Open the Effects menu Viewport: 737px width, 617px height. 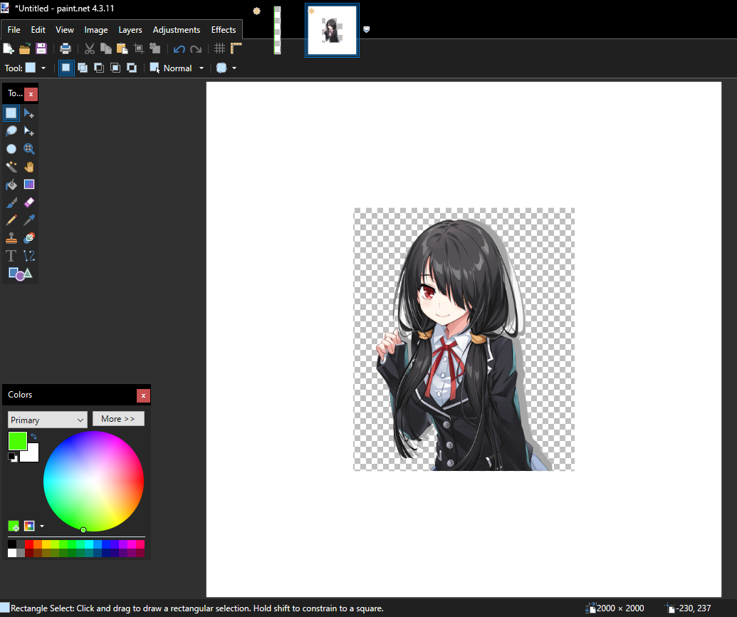pos(224,30)
